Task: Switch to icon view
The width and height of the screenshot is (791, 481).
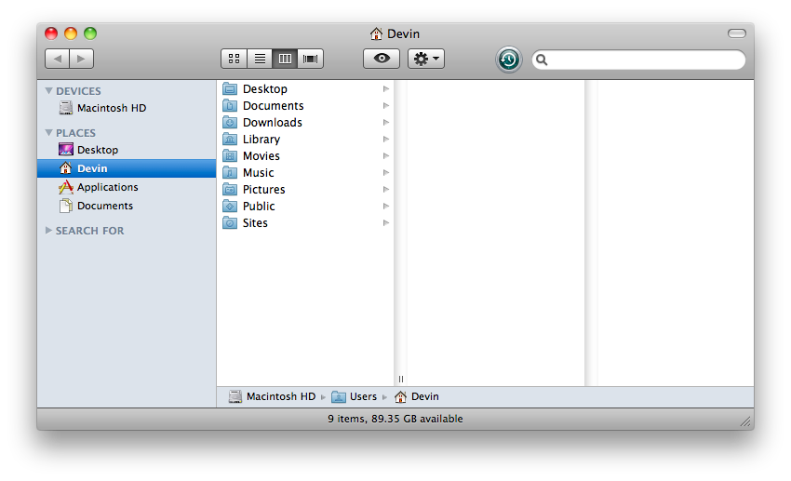Action: (x=235, y=59)
